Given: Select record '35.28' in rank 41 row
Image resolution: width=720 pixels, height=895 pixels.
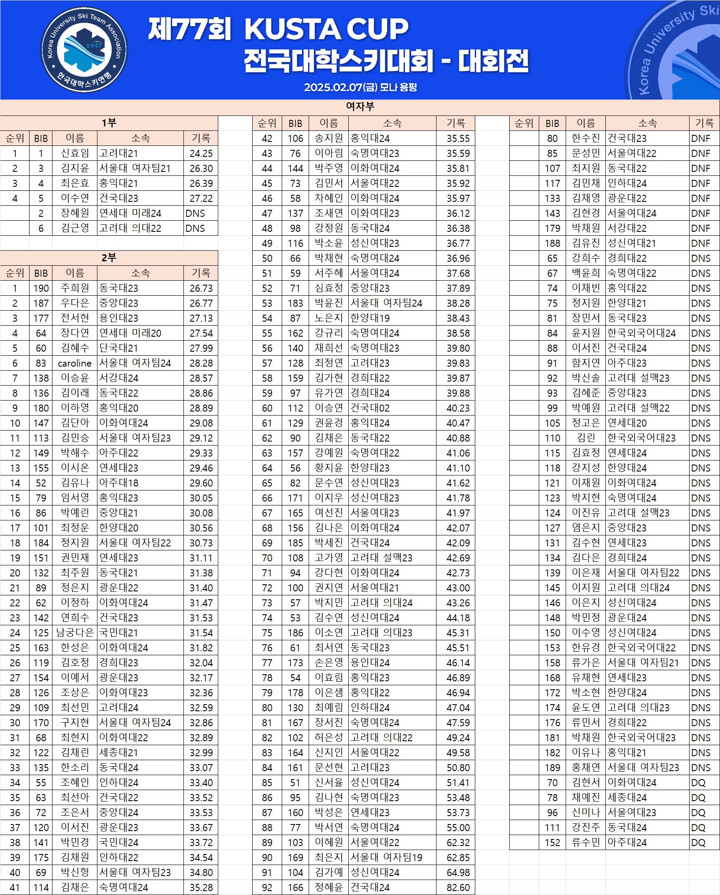Looking at the screenshot, I should pyautogui.click(x=201, y=888).
